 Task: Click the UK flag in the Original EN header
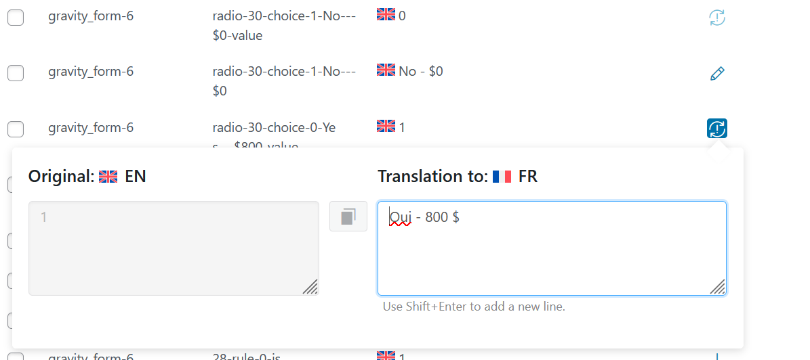(108, 177)
